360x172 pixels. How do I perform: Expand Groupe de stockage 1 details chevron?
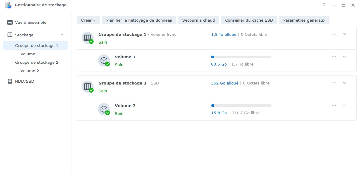344,34
